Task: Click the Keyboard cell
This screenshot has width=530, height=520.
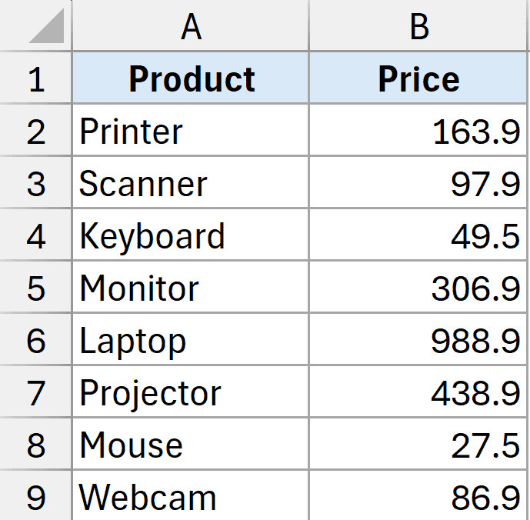Action: (191, 236)
